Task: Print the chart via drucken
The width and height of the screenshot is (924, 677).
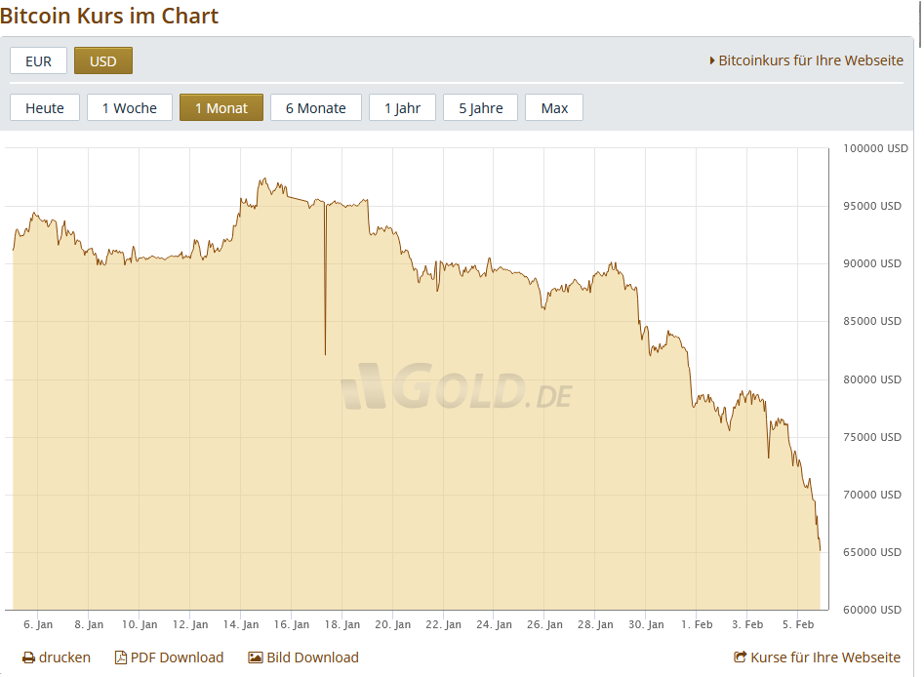Action: point(64,657)
